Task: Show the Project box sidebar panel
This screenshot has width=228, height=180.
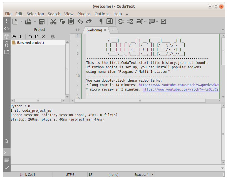Action: point(7,36)
